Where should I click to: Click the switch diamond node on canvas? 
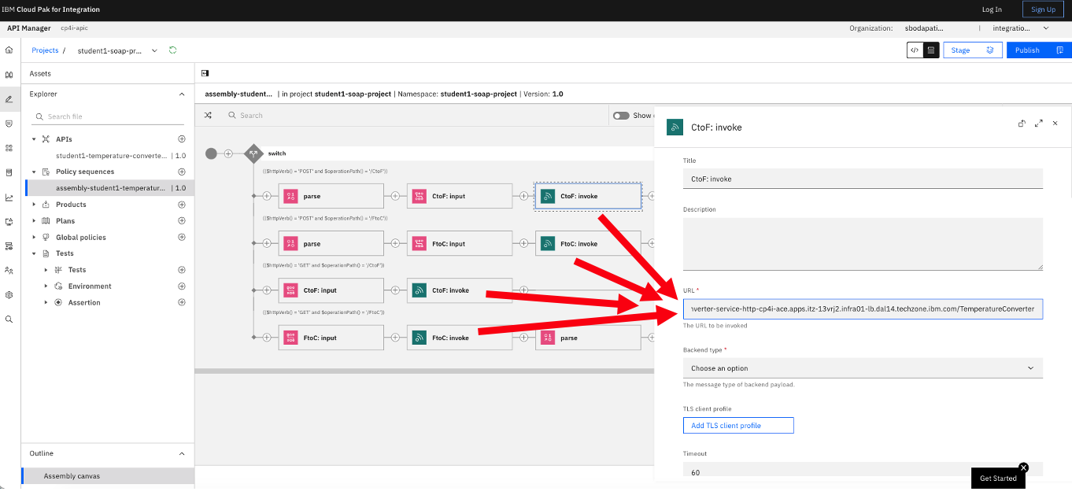253,153
